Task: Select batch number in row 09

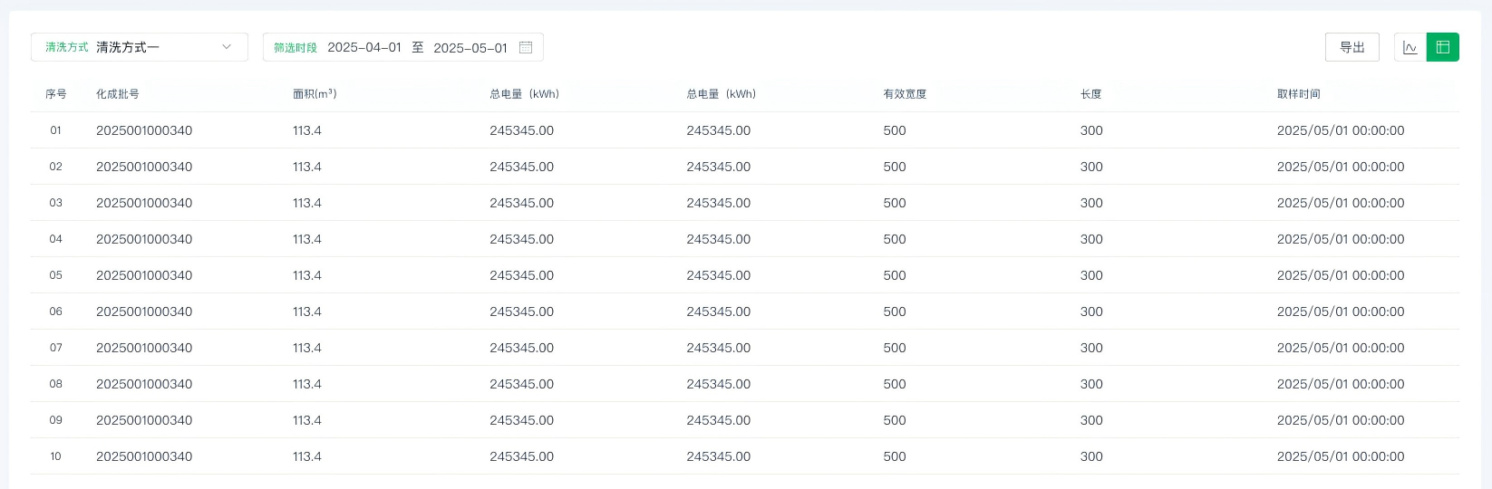Action: point(144,420)
